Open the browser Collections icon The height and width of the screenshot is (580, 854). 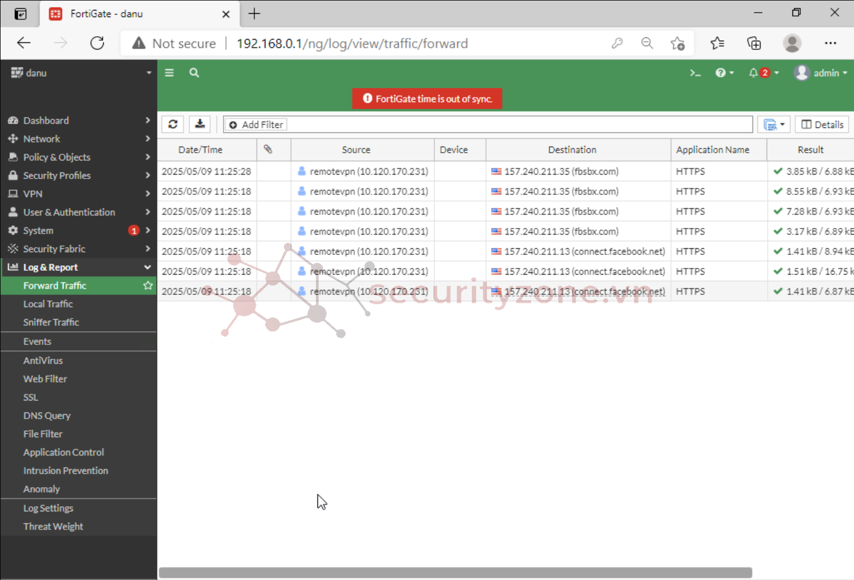click(x=754, y=43)
